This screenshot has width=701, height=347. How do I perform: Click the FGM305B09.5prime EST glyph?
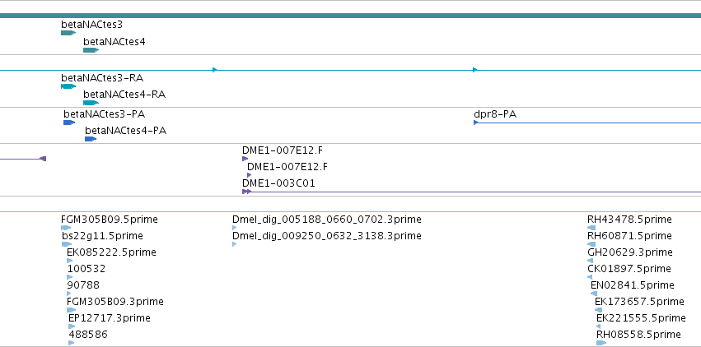point(66,228)
